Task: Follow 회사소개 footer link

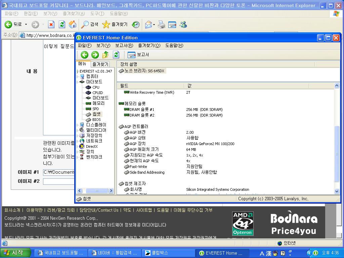Action: pos(12,210)
